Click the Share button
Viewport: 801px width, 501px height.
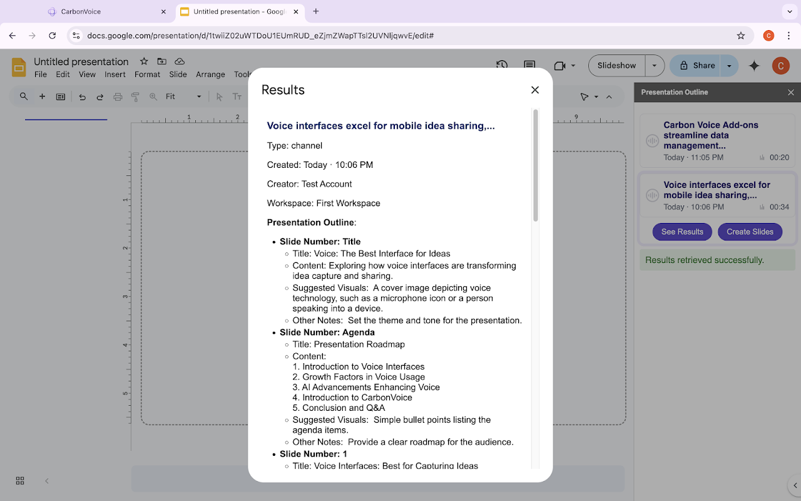pos(696,65)
